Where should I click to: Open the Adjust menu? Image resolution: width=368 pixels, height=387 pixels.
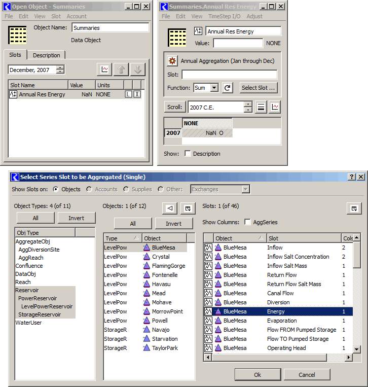254,16
